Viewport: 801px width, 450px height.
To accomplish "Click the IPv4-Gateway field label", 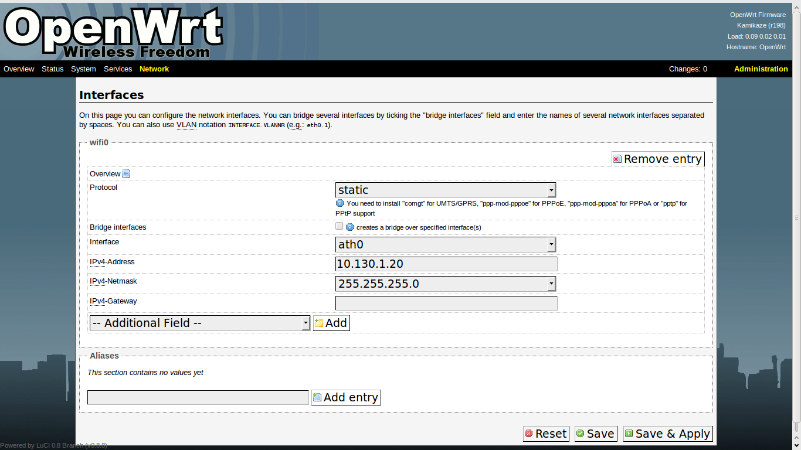I will pyautogui.click(x=113, y=301).
